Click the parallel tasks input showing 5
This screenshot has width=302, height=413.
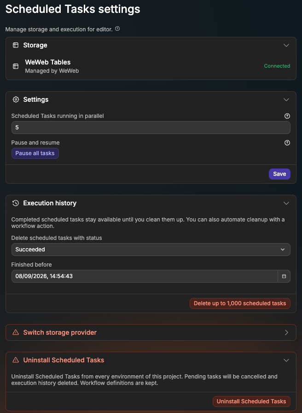click(151, 128)
